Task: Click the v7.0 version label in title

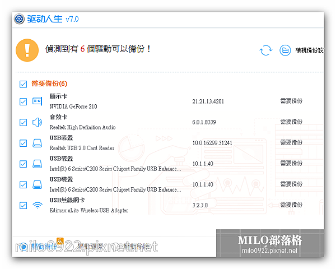Action: coord(72,19)
